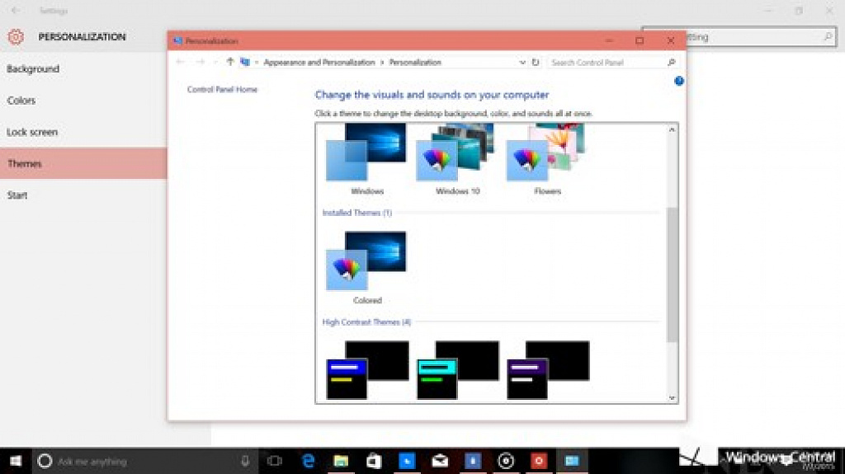Click the search magnifier in Control Panel

pos(672,63)
